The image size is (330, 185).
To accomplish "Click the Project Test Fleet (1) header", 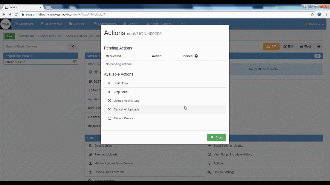I will click(41, 56).
